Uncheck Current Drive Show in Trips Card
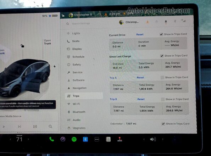 point(161,34)
